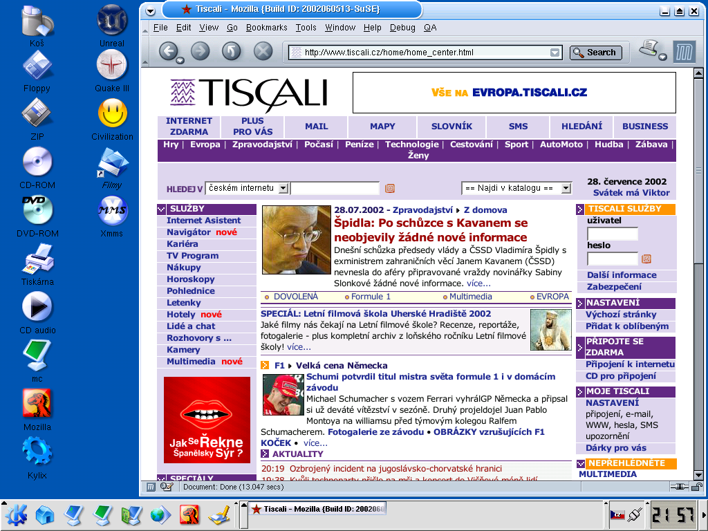The height and width of the screenshot is (531, 708).
Task: Click the Tiscali Mozilla taskbar entry
Action: (317, 509)
